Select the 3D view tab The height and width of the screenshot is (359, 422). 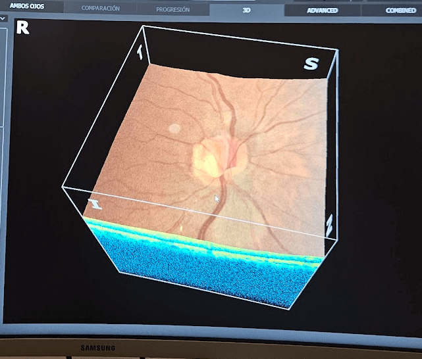coord(247,11)
